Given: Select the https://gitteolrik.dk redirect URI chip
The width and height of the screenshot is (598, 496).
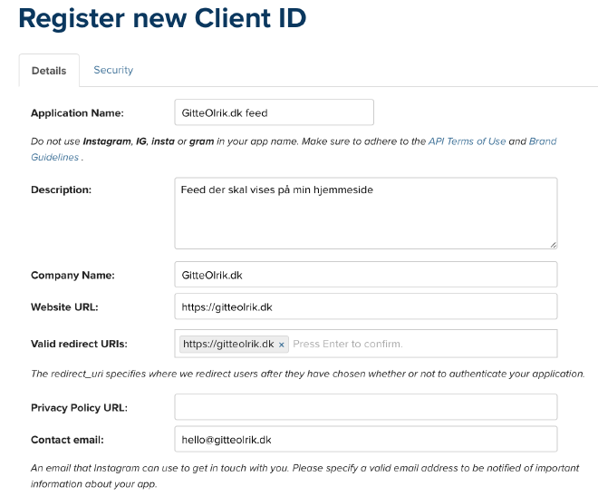Looking at the screenshot, I should point(228,345).
